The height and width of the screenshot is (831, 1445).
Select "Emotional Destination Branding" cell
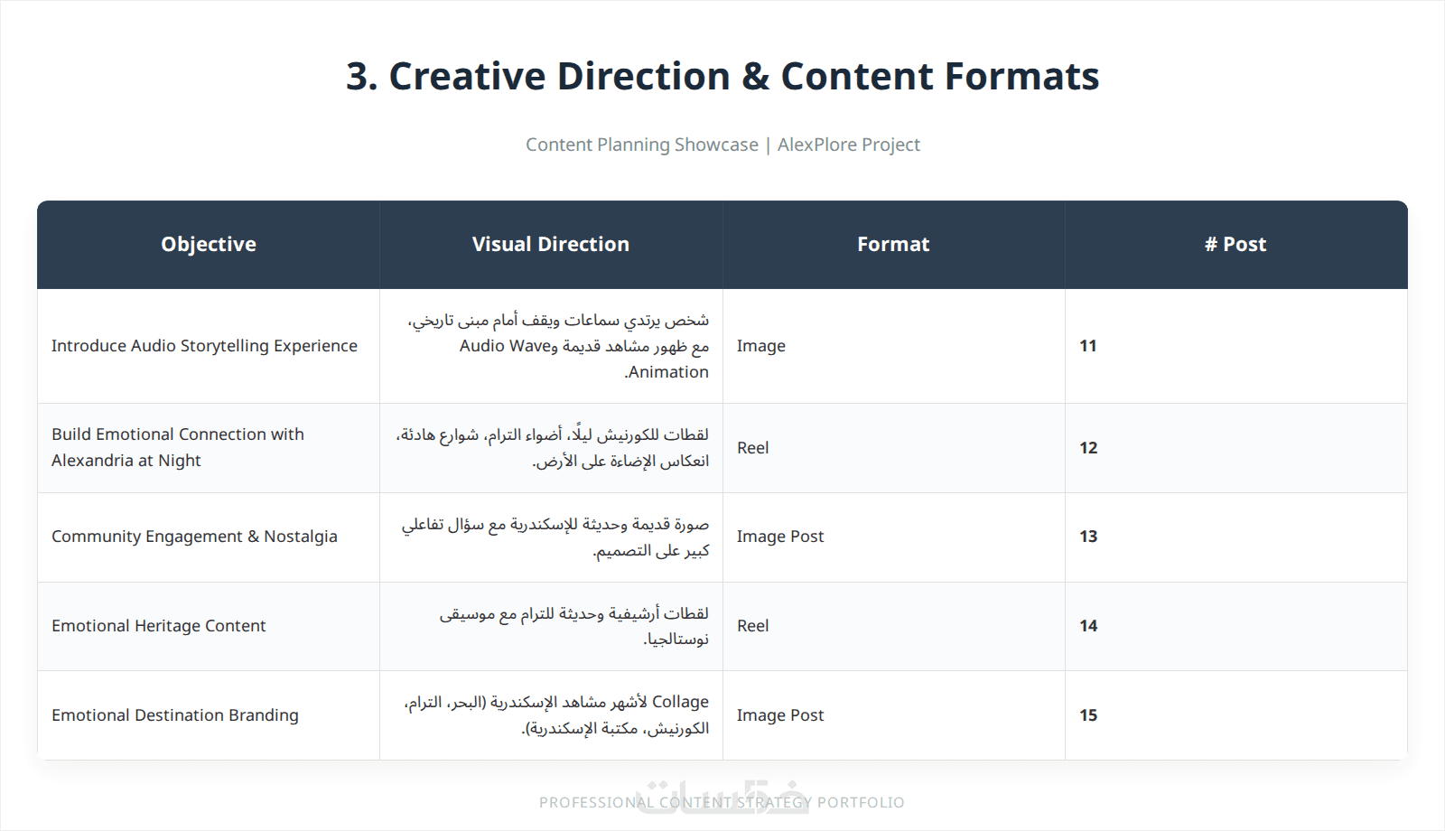[x=209, y=715]
